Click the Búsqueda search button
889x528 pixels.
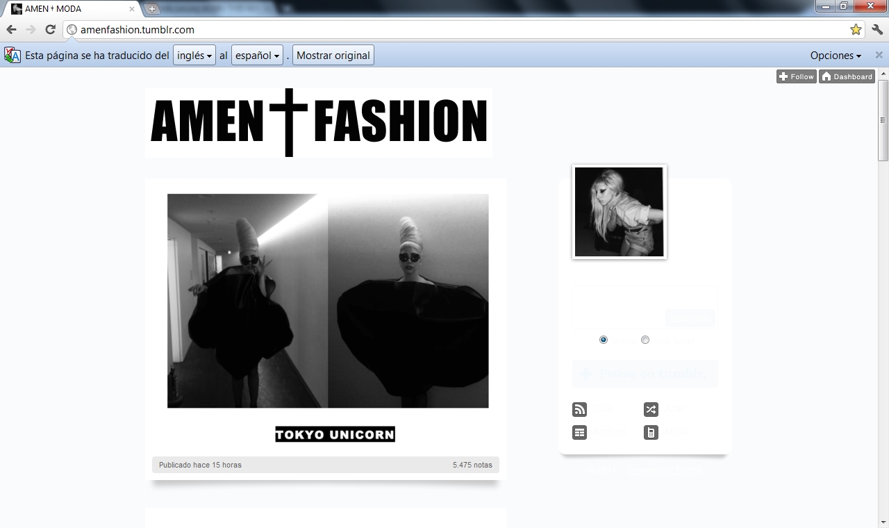point(690,319)
